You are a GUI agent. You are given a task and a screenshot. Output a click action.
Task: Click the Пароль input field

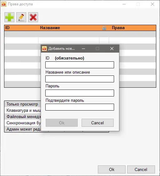click(80, 93)
